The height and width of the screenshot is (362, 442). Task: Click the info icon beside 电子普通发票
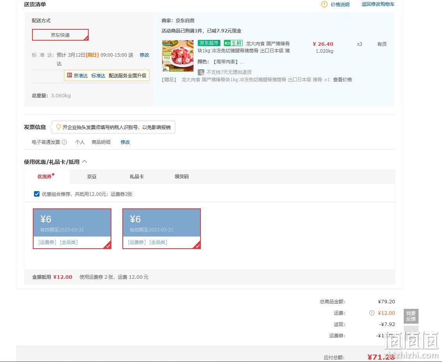point(64,142)
